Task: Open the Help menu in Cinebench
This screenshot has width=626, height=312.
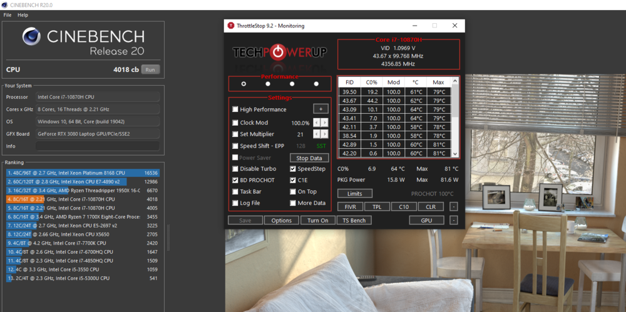Action: point(23,14)
